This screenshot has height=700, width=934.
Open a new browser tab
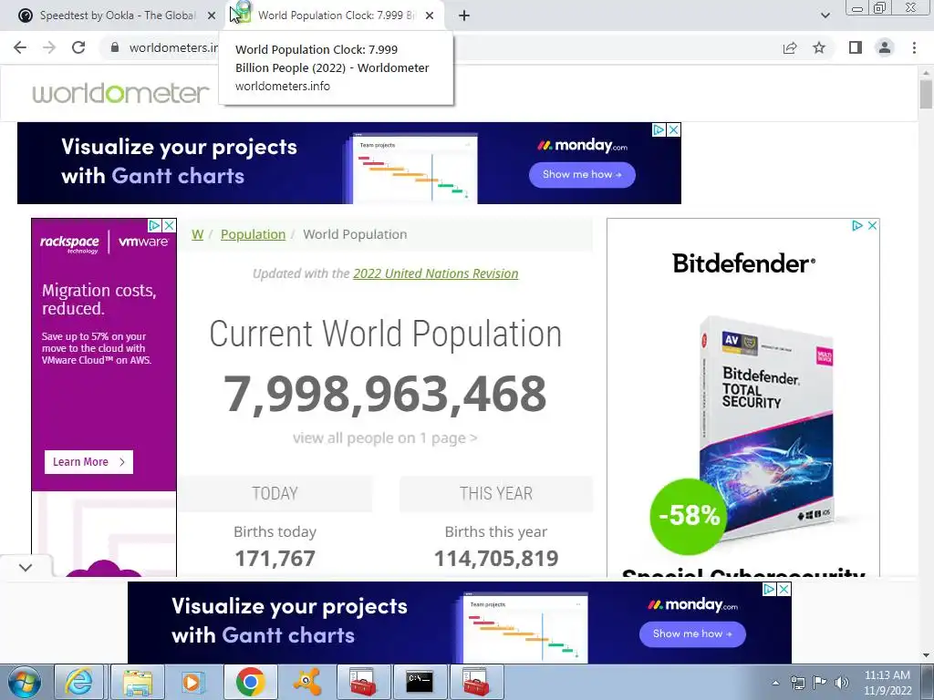tap(464, 16)
